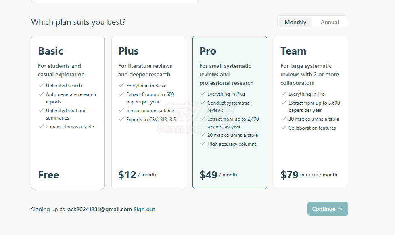Viewport: 395px width, 235px height.
Task: Click checkmark beside High accuracy columns
Action: pos(203,144)
